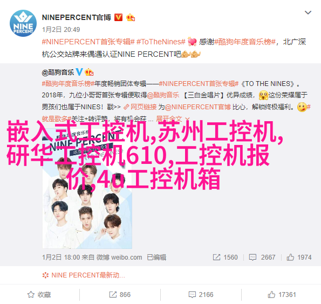Open the #ToTheNines# hashtag

[161, 42]
